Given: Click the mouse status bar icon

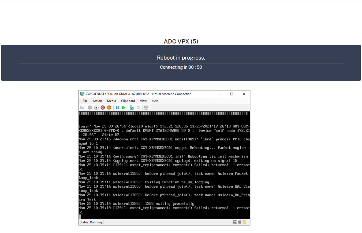Looking at the screenshot, I should (x=240, y=222).
